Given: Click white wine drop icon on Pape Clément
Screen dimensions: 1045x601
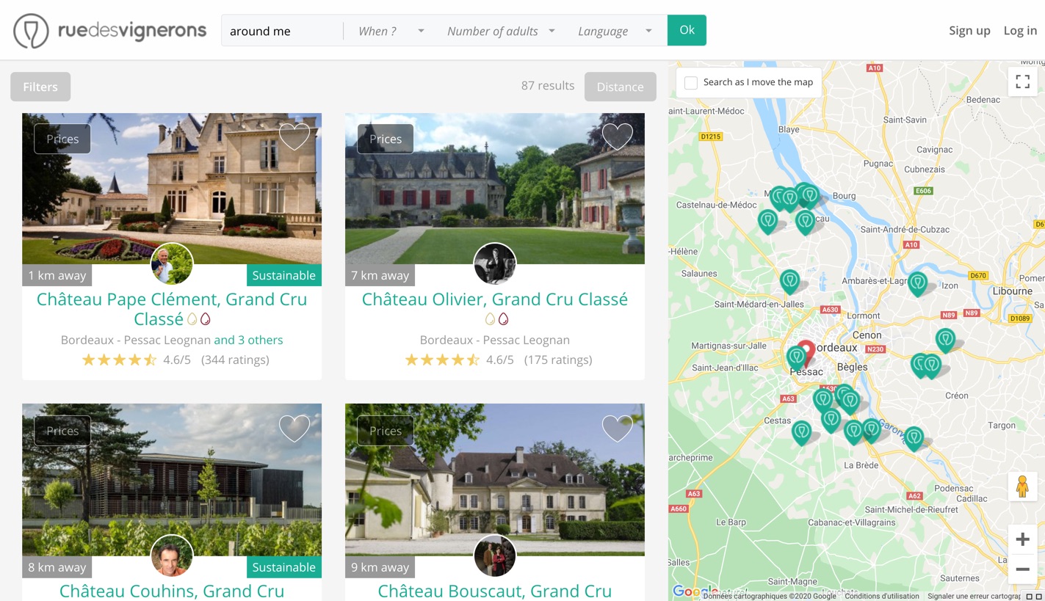Looking at the screenshot, I should coord(192,318).
